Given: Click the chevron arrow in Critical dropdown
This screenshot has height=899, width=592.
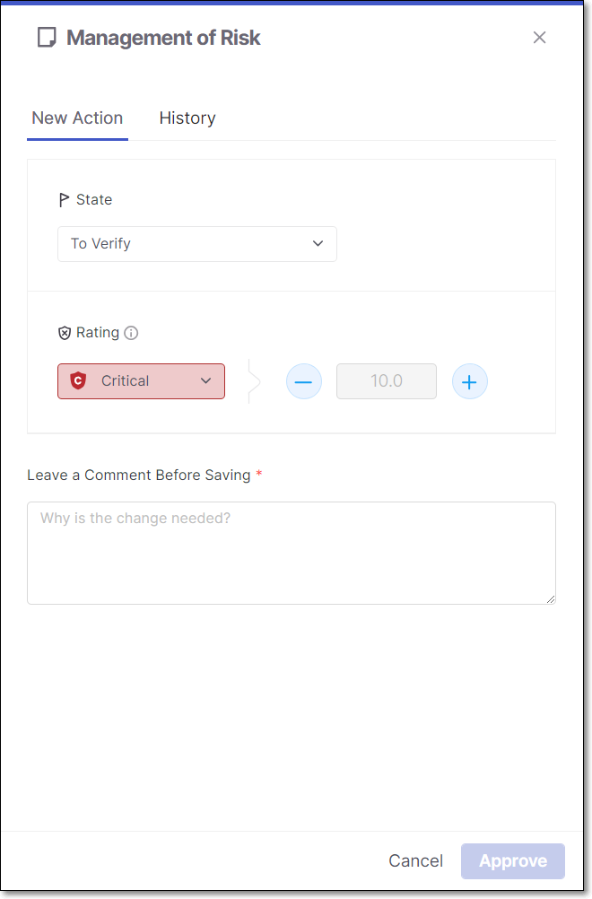Looking at the screenshot, I should tap(205, 380).
